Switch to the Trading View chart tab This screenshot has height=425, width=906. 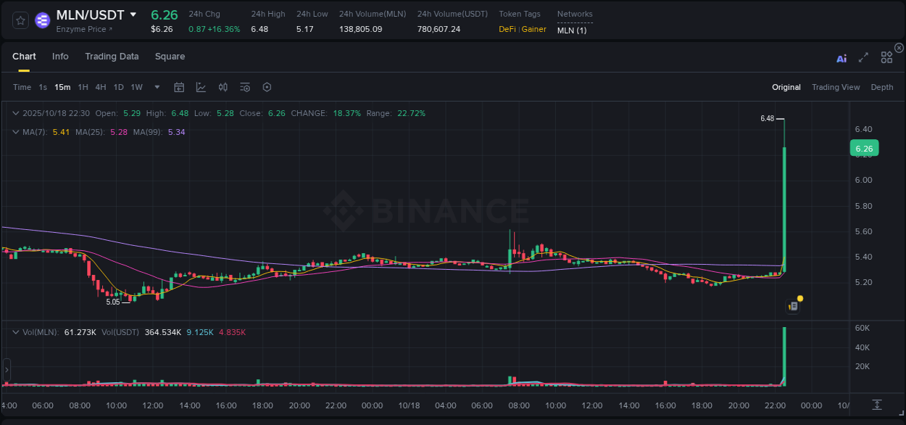point(836,86)
